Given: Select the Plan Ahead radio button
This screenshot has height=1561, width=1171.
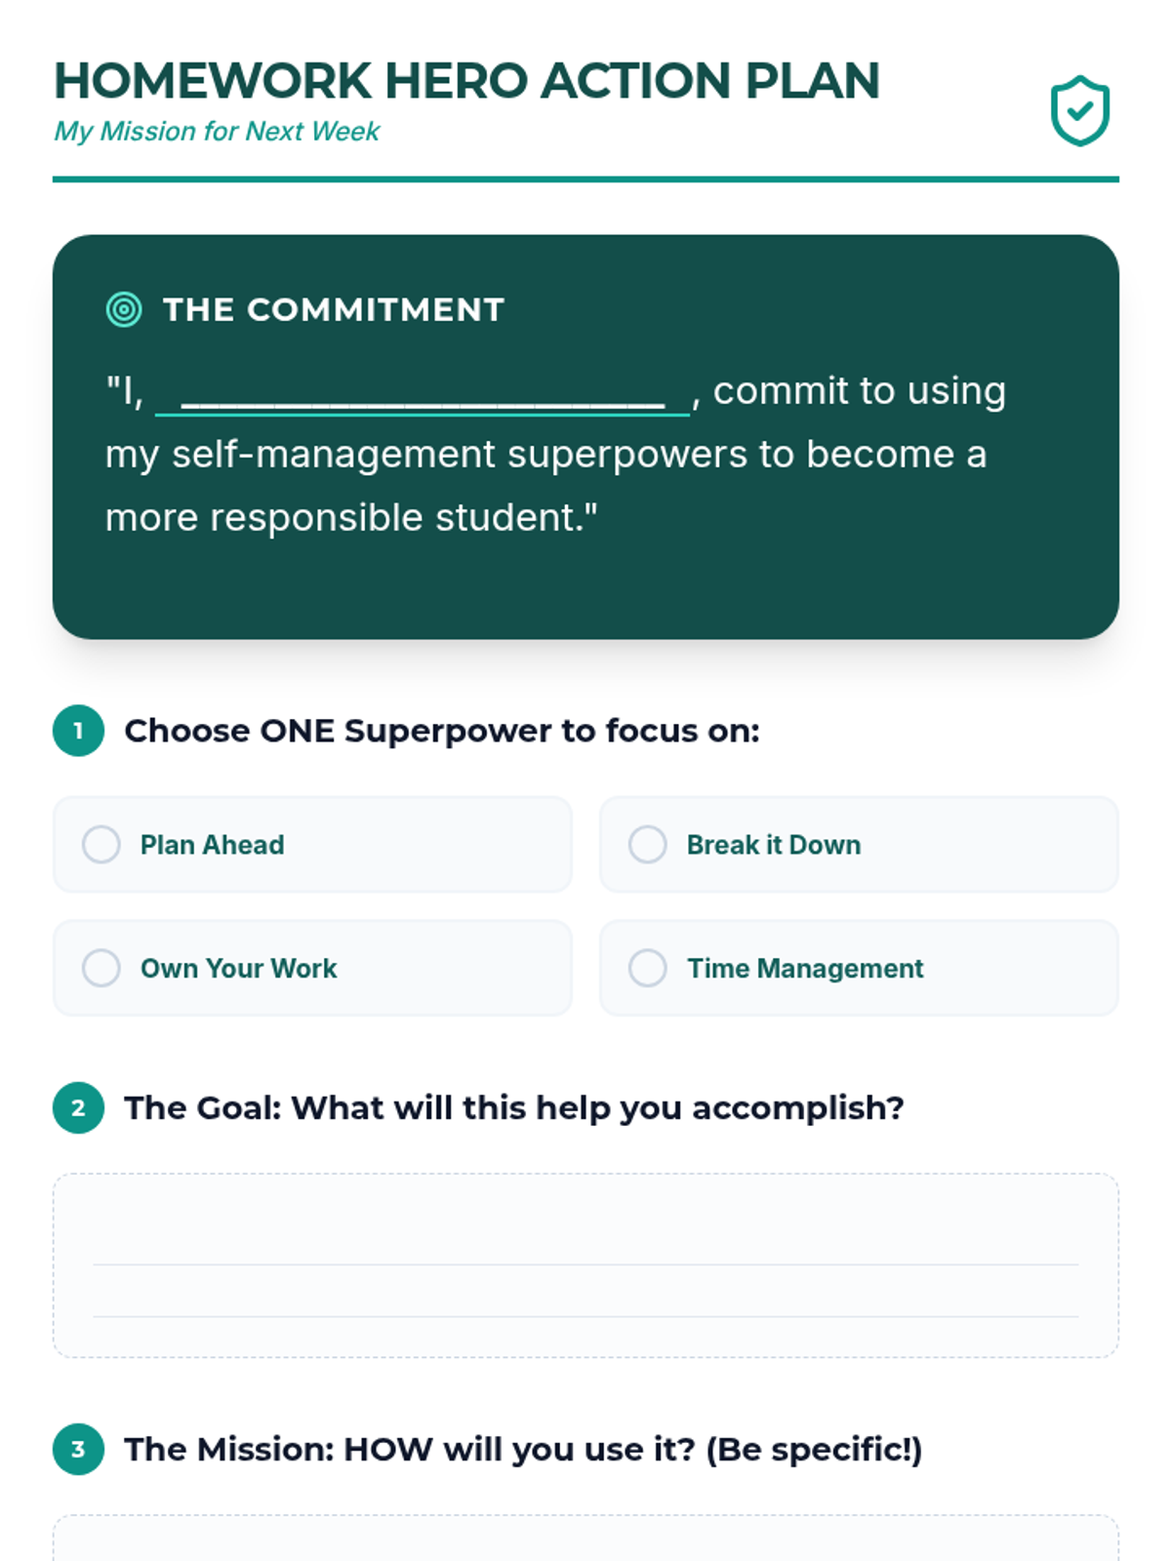Looking at the screenshot, I should pos(101,845).
